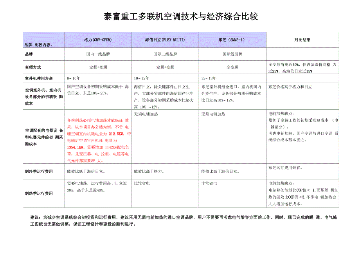Select the 制热季运行费用 row label

(38, 194)
